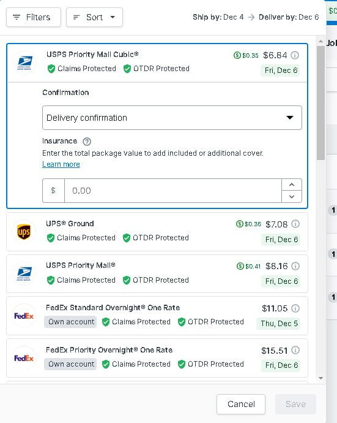Expand the Sort dropdown menu
The image size is (337, 423).
pos(94,17)
